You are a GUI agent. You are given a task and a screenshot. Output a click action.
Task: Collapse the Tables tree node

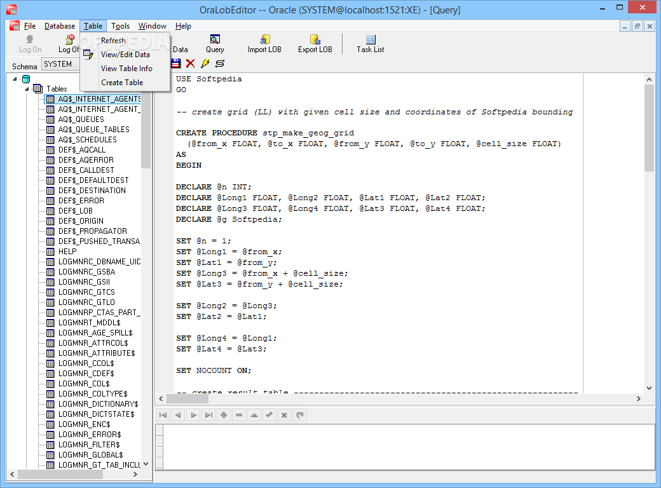(x=27, y=89)
